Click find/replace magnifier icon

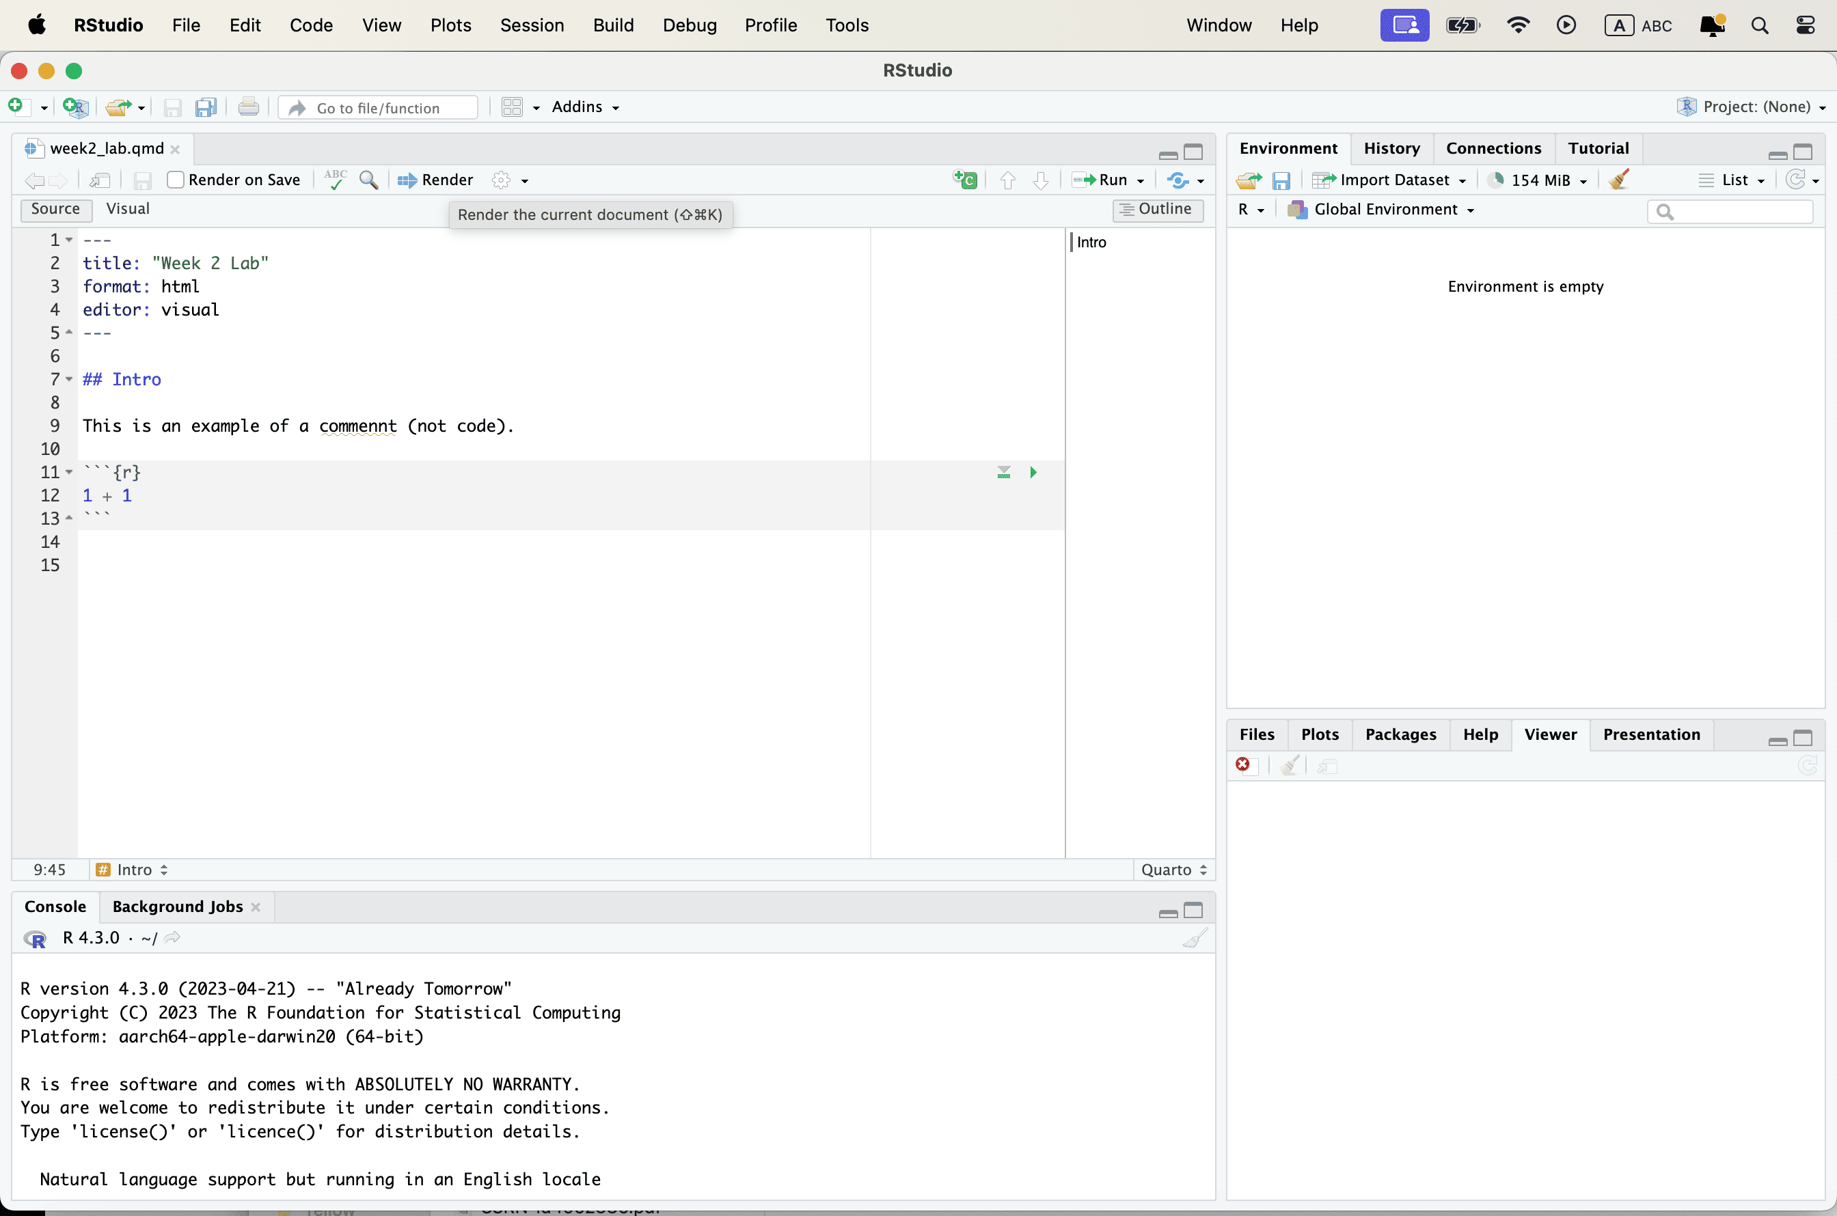(x=369, y=180)
